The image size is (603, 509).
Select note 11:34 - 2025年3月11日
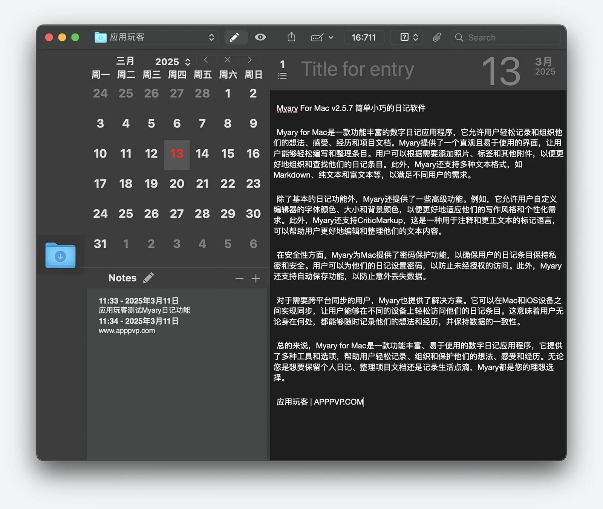[x=138, y=321]
